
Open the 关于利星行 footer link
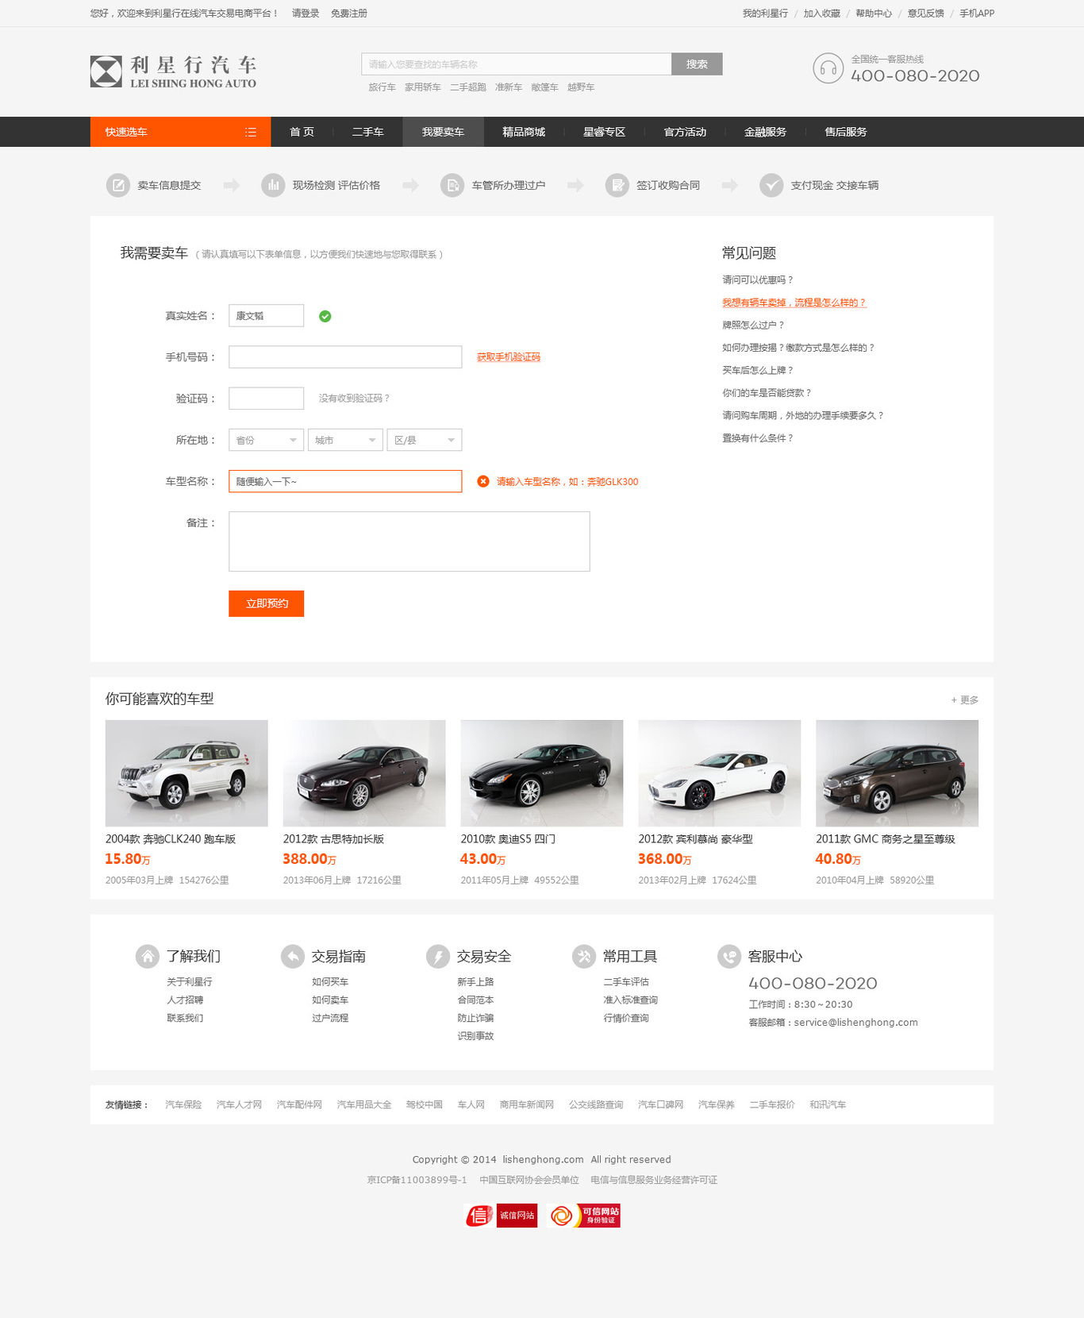[190, 982]
